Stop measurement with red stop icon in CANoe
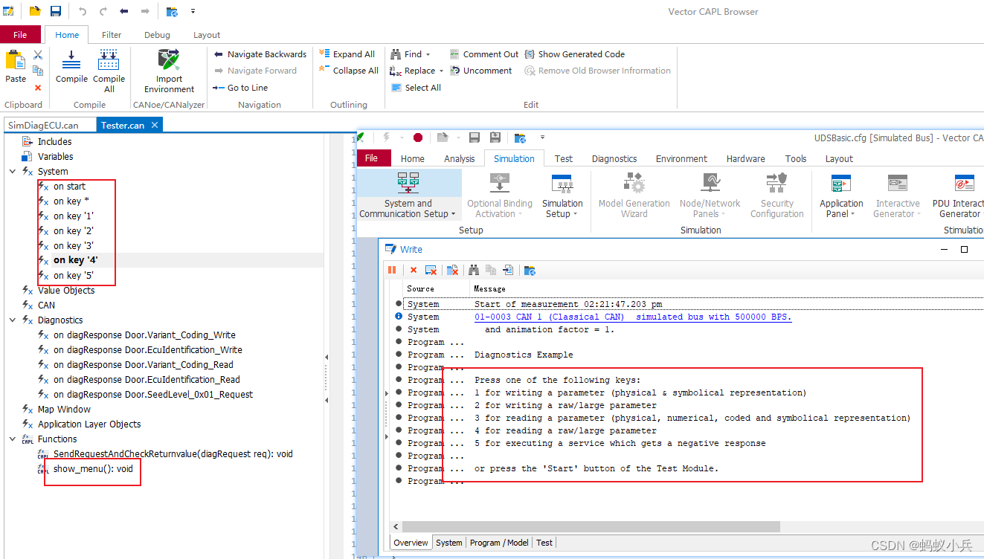Image resolution: width=984 pixels, height=559 pixels. point(418,138)
